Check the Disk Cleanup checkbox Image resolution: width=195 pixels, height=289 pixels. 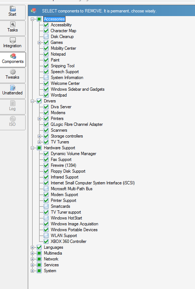point(46,37)
